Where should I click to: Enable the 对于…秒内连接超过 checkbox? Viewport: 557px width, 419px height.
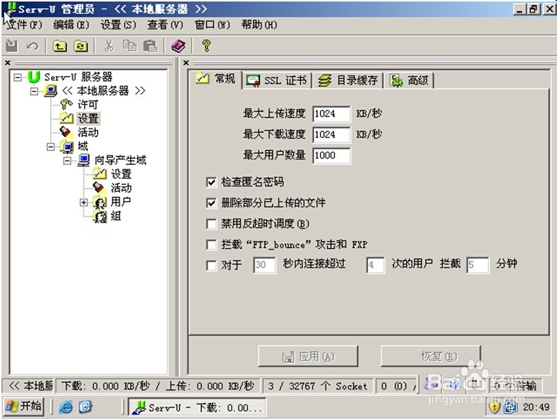(x=211, y=265)
